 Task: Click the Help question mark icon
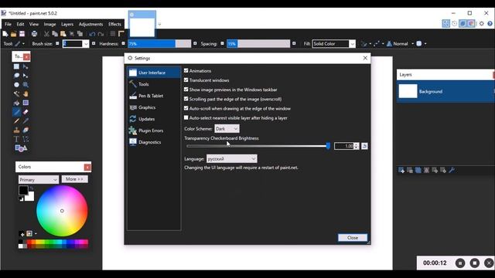click(x=490, y=24)
